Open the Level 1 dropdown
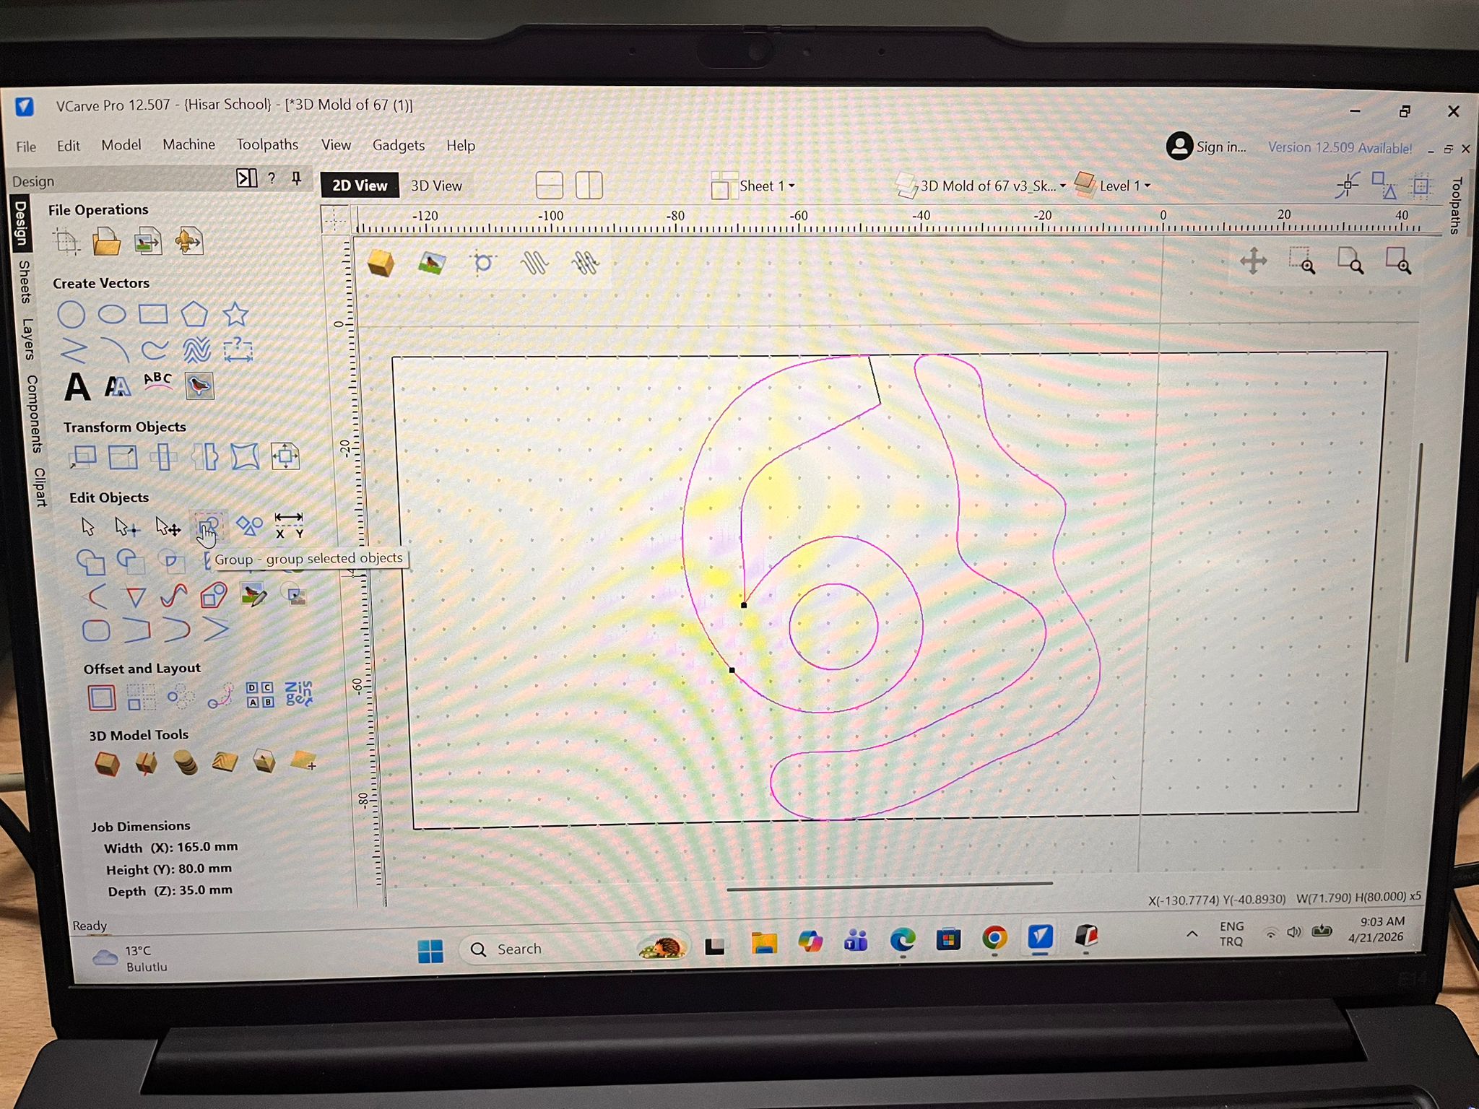Image resolution: width=1479 pixels, height=1109 pixels. (1113, 186)
